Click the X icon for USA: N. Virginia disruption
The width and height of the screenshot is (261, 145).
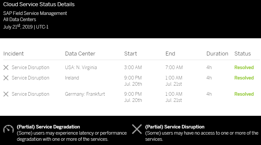point(6,67)
